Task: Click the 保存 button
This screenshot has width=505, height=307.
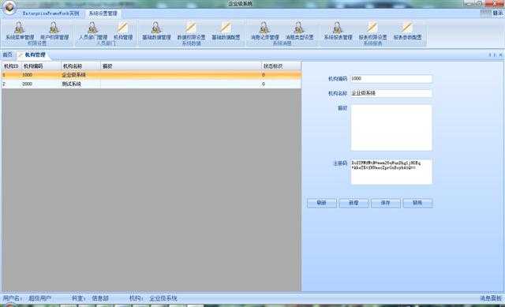Action: pyautogui.click(x=385, y=203)
